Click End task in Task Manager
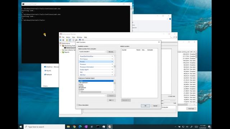 click(x=191, y=109)
